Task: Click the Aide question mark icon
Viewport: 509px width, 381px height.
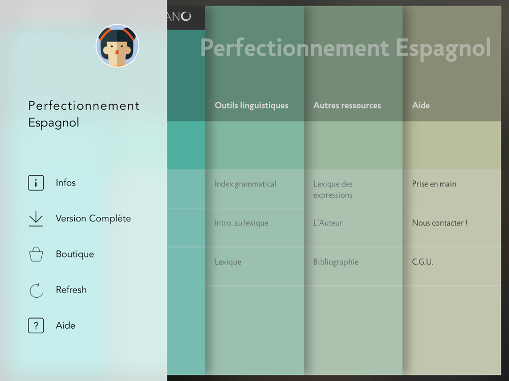Action: pos(36,326)
